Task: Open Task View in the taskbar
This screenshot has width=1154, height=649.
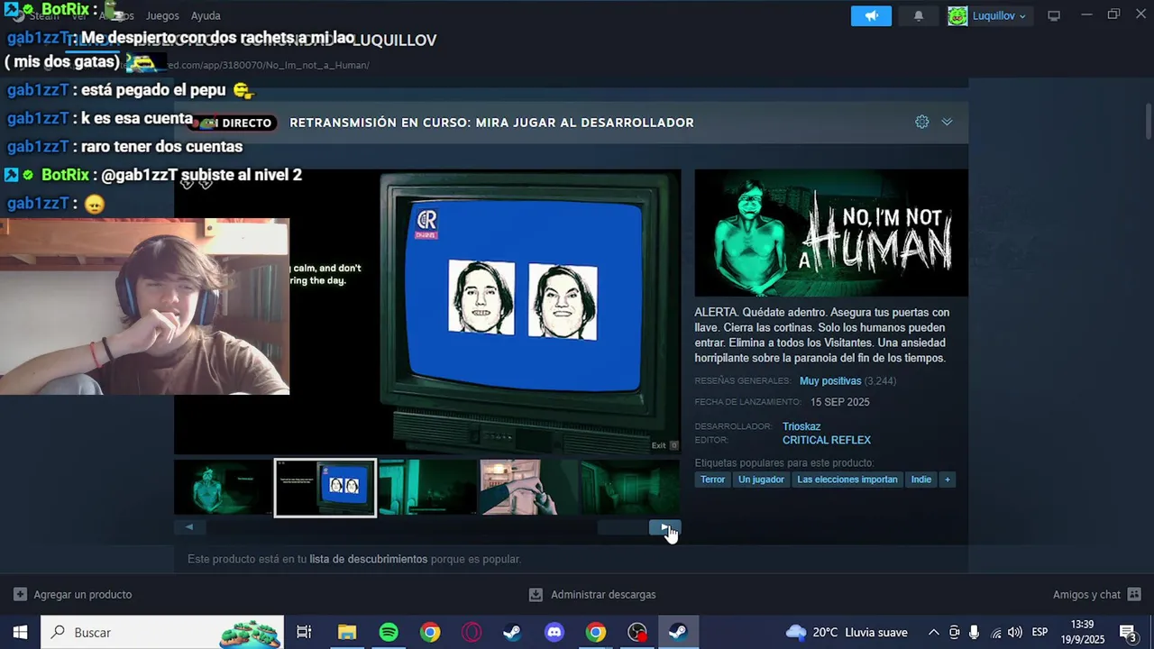Action: [304, 632]
